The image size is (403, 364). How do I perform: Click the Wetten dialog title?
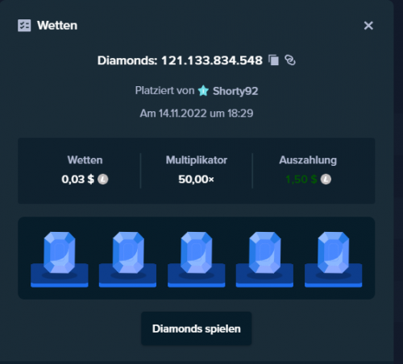(57, 26)
